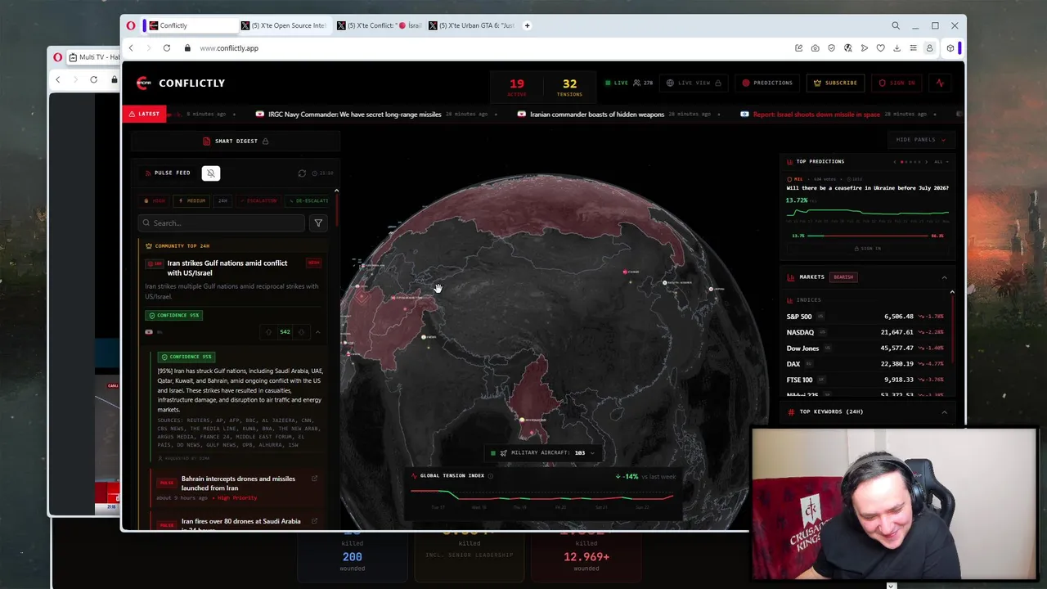Mute notifications with the bell-slash button
Image resolution: width=1047 pixels, height=589 pixels.
tap(211, 173)
